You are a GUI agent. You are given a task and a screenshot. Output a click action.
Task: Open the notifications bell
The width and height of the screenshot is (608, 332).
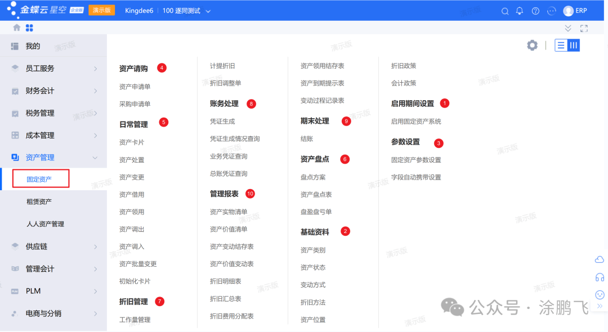pyautogui.click(x=520, y=11)
